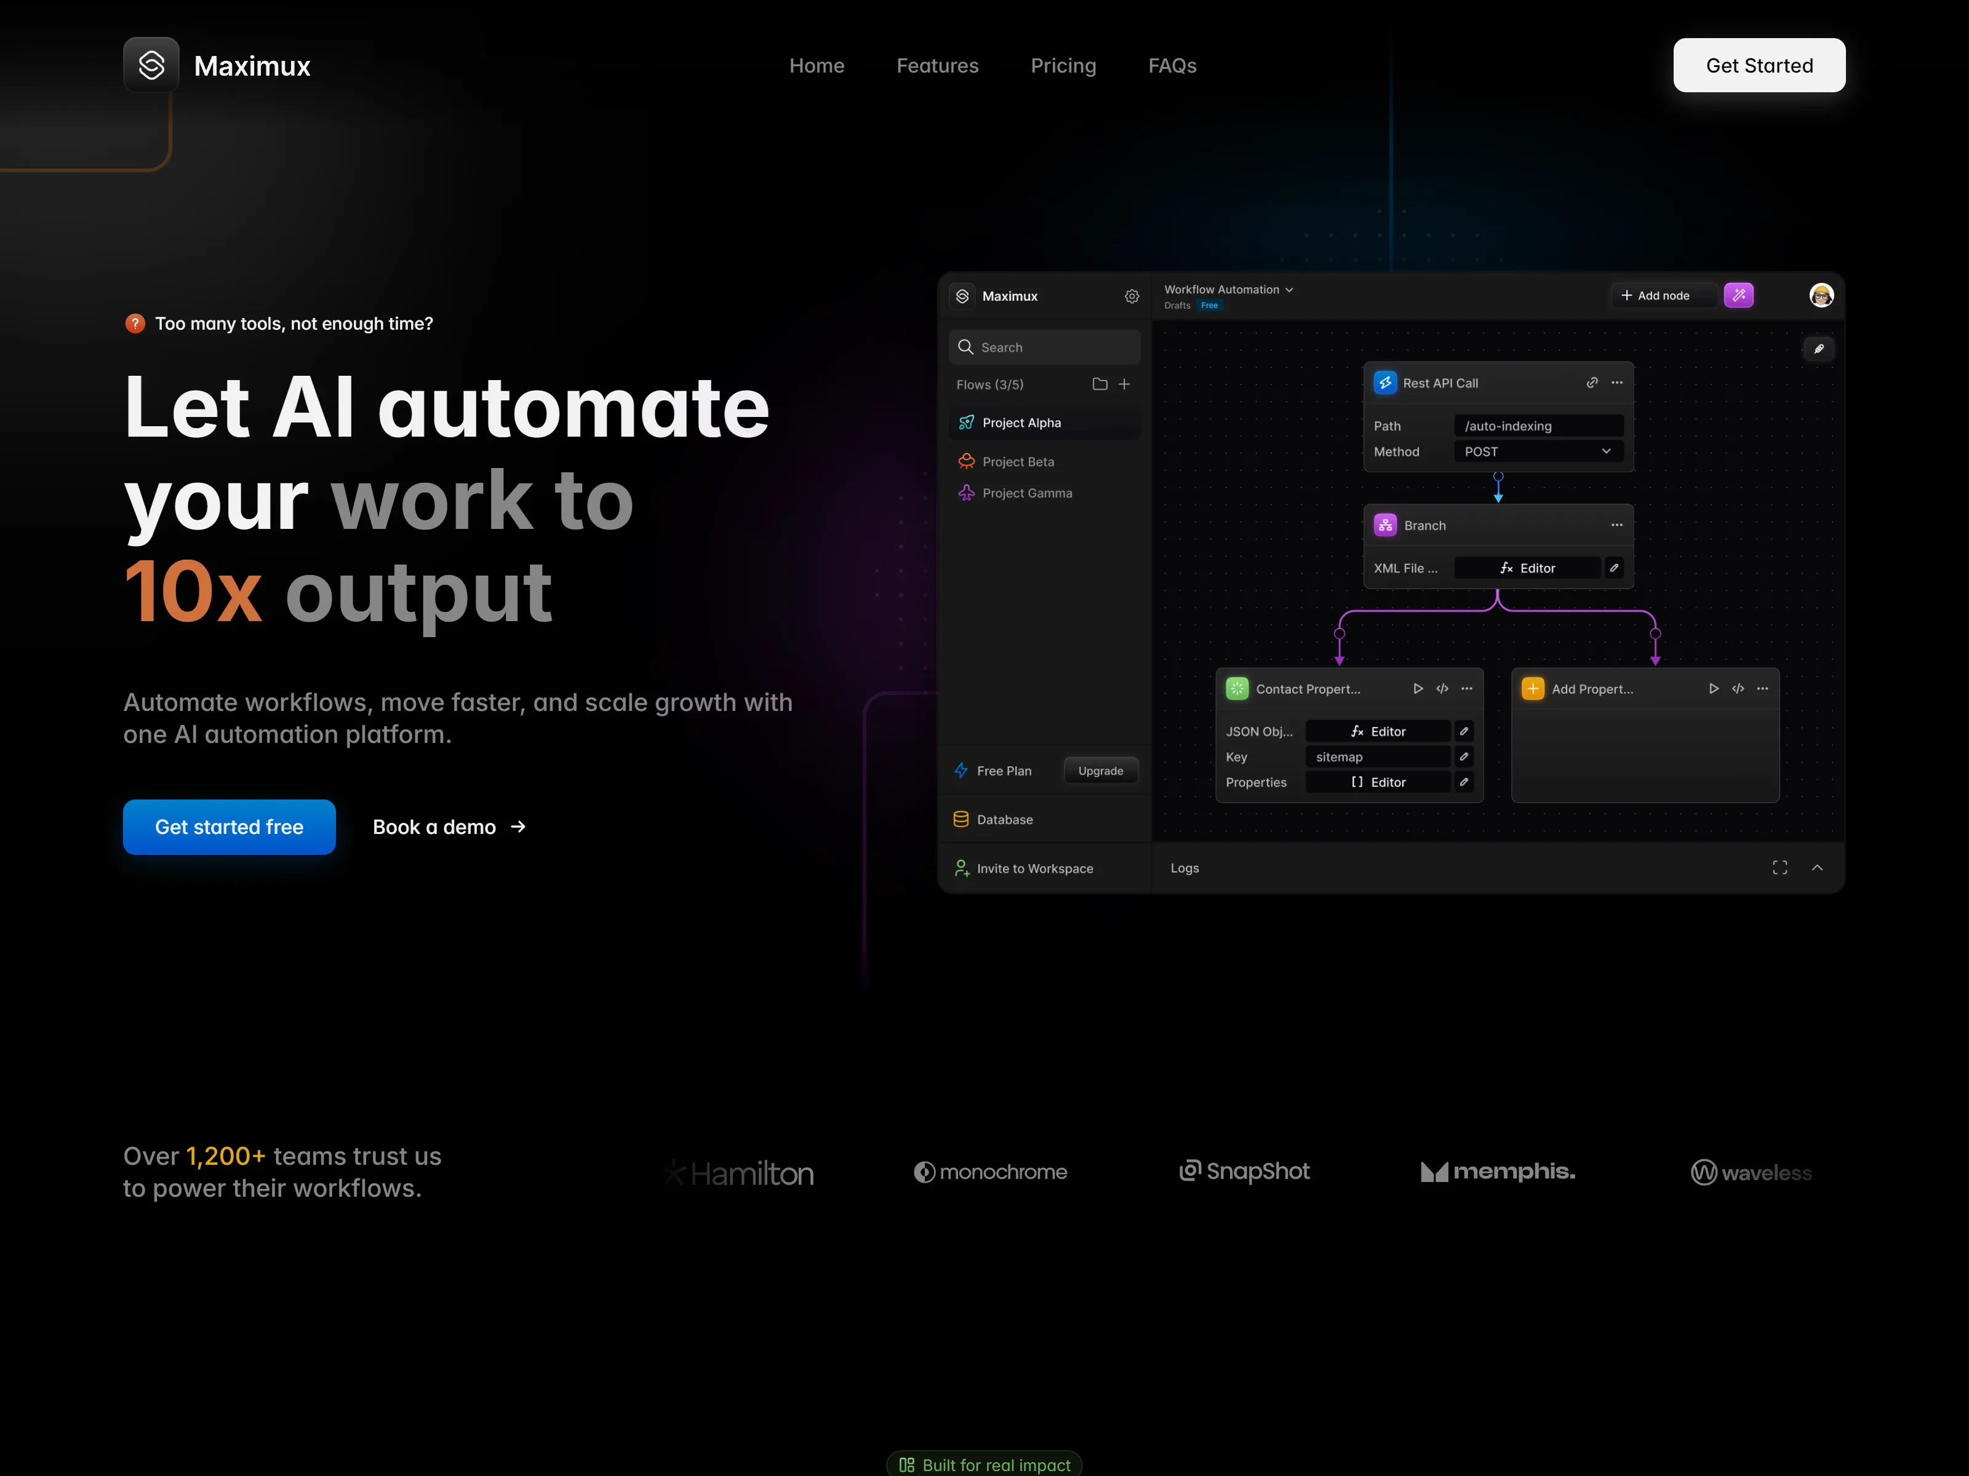
Task: Open the Properties bracket Editor
Action: point(1377,782)
